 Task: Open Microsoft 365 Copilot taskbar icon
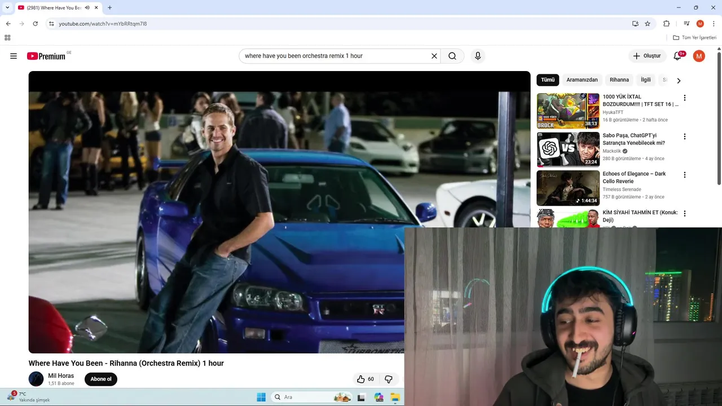tap(378, 397)
